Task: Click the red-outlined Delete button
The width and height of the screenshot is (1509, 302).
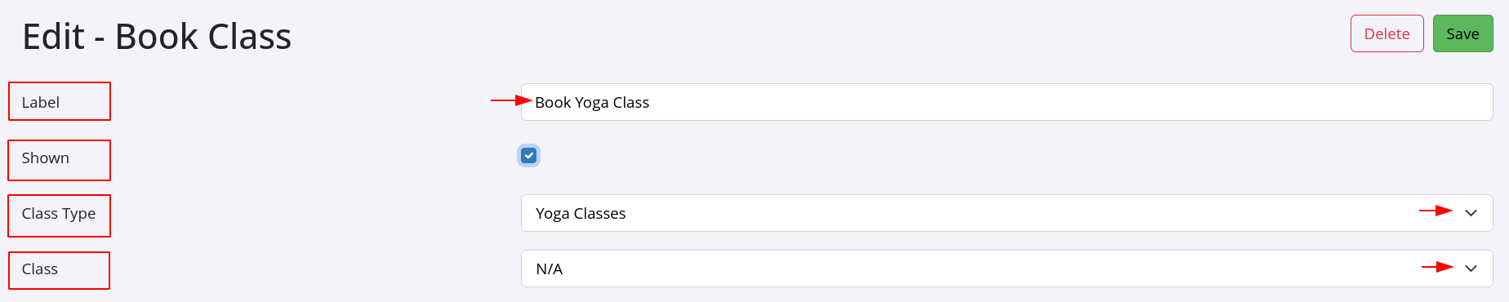Action: coord(1387,33)
